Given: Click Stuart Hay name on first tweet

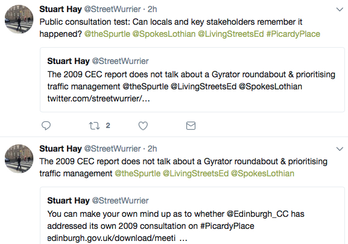Looking at the screenshot, I should (x=60, y=9).
